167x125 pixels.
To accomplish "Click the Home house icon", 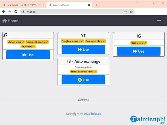I will (x=5, y=21).
